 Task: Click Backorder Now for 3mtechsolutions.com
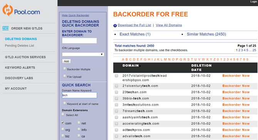236,105
